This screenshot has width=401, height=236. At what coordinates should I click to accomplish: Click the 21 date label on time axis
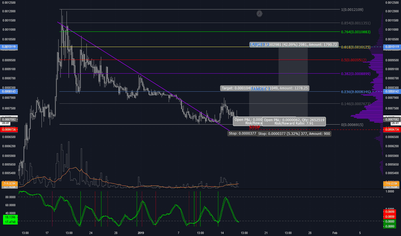click(266, 233)
